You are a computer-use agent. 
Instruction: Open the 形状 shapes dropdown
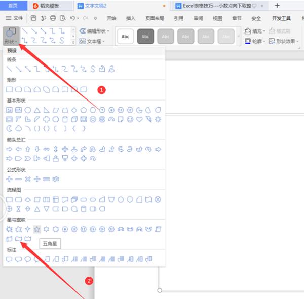[x=11, y=36]
